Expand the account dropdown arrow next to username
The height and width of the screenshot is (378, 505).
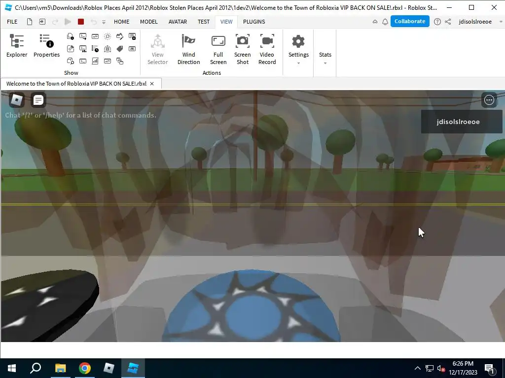tap(501, 22)
